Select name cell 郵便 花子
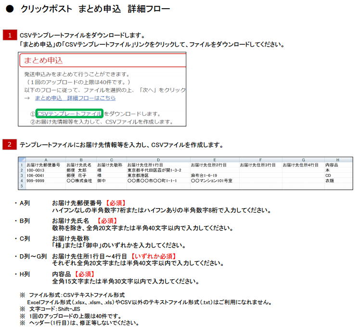This screenshot has height=334, width=358. click(81, 175)
